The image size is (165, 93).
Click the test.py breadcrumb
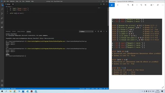point(9,6)
